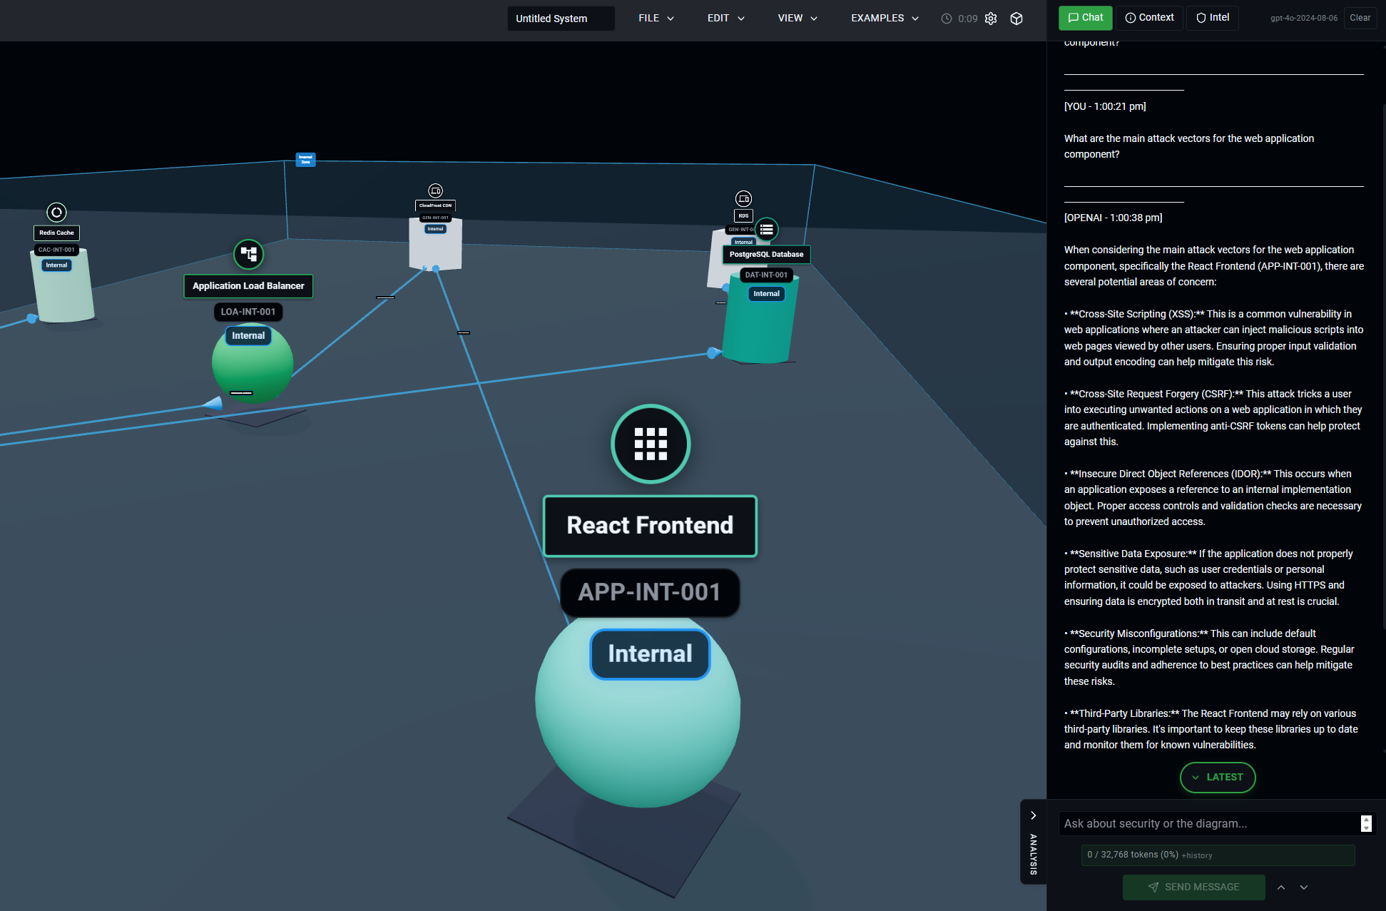Toggle the Chat mode button
The image size is (1386, 911).
tap(1085, 18)
